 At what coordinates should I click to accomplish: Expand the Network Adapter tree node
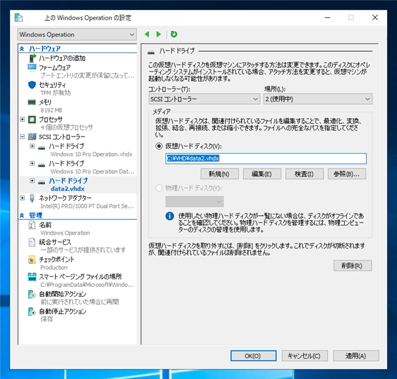22,197
